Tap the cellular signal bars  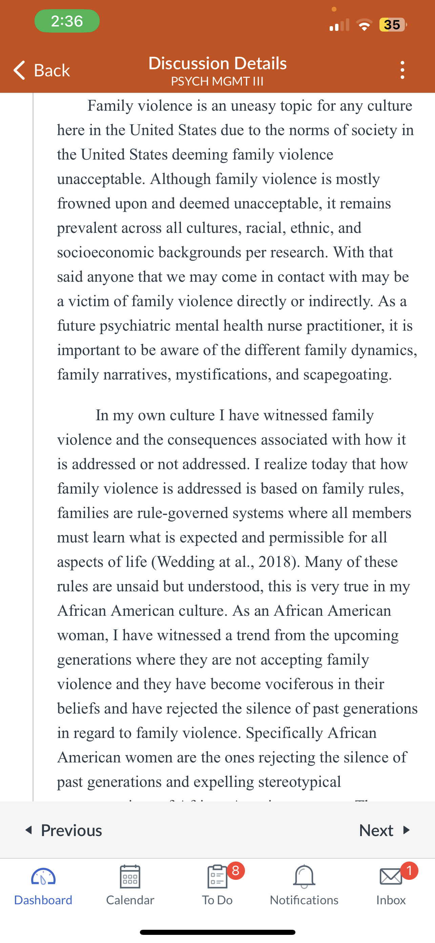click(339, 25)
